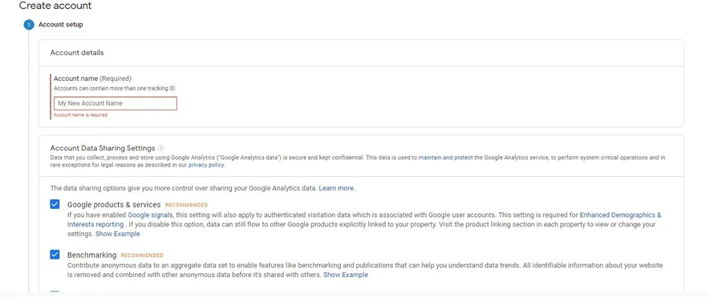Open the 'maintain and protect' link
This screenshot has height=297, width=710.
coord(445,158)
